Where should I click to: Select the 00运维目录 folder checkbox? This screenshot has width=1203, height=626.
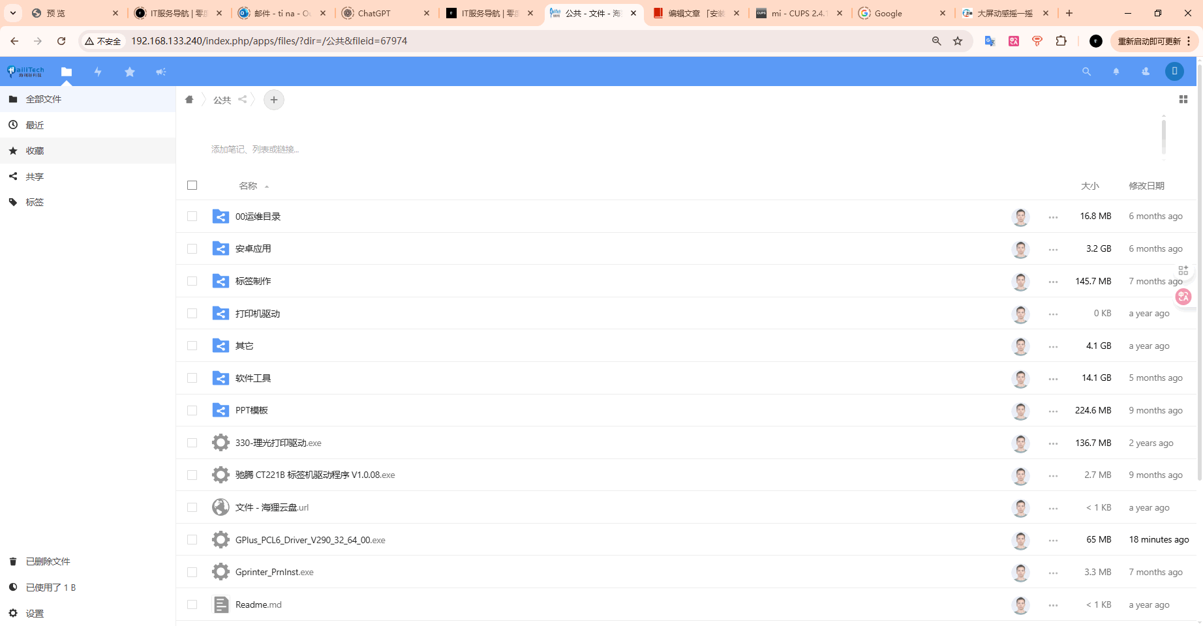192,216
